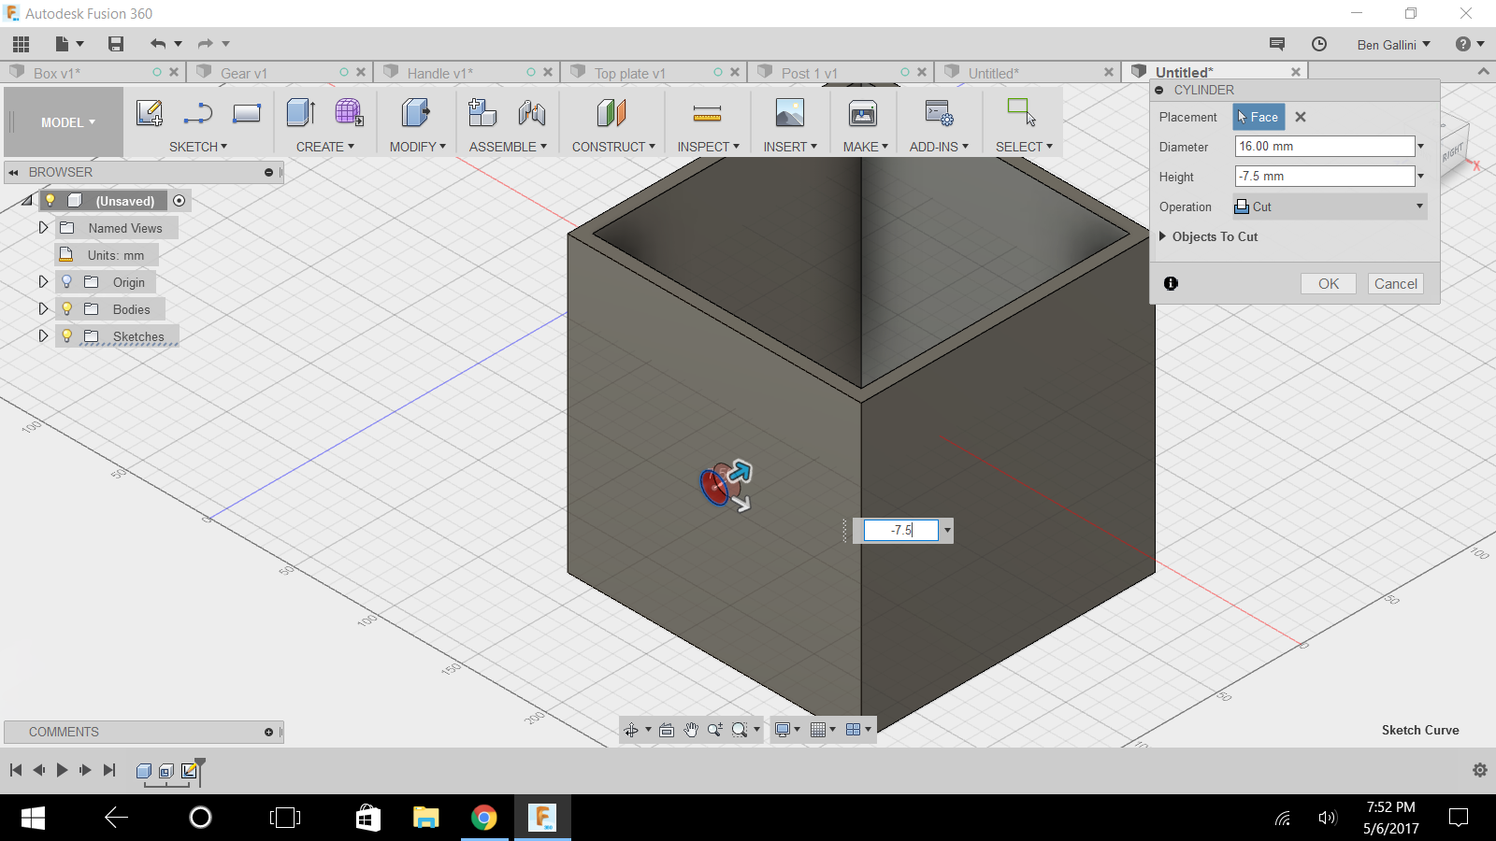This screenshot has height=841, width=1496.
Task: Click the Orbit navigation tool
Action: [631, 730]
